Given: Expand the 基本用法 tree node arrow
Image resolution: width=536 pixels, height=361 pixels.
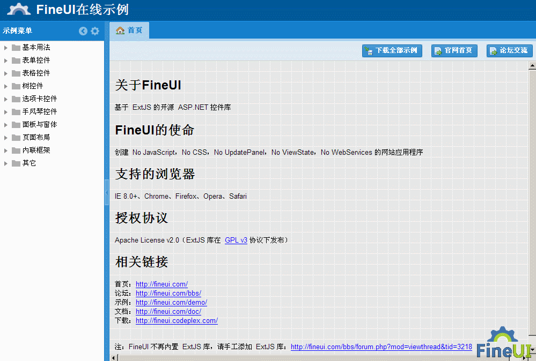Looking at the screenshot, I should click(x=6, y=48).
